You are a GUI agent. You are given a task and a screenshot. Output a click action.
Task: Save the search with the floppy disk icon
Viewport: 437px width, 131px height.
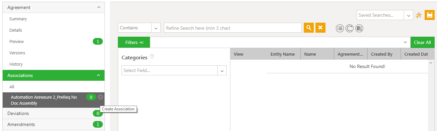coord(430,15)
